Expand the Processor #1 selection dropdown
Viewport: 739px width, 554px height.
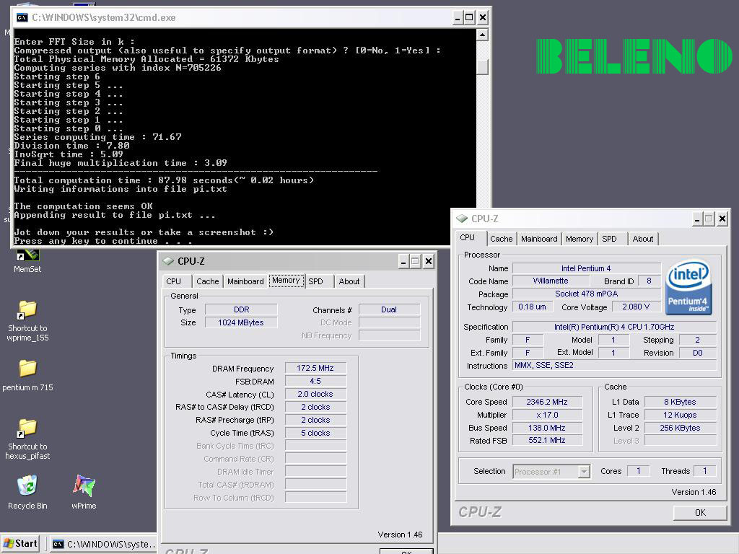(584, 471)
